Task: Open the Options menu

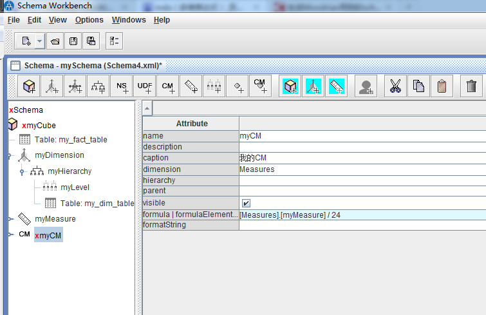Action: pyautogui.click(x=89, y=20)
